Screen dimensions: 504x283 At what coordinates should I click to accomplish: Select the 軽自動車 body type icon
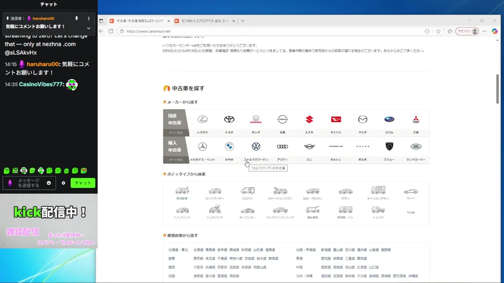coord(182,191)
